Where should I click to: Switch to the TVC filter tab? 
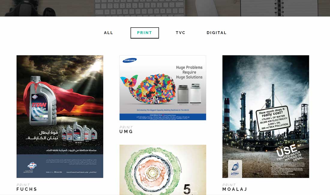click(181, 33)
